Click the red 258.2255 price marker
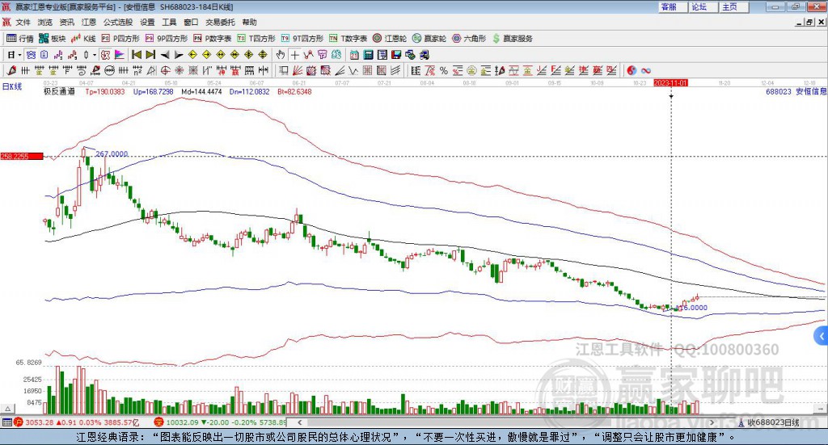The width and height of the screenshot is (828, 445). point(22,156)
